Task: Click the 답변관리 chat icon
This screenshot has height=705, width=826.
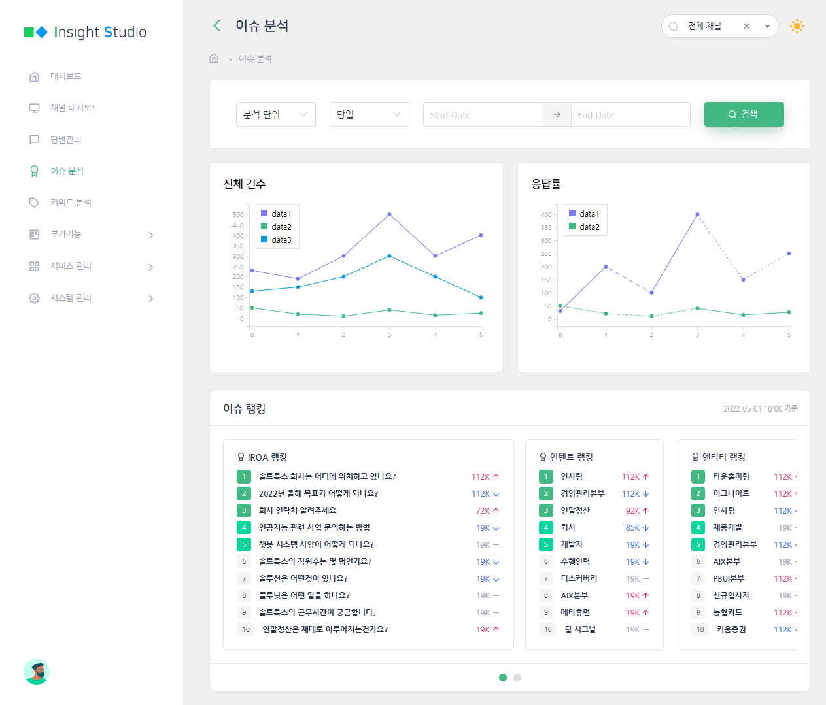Action: pos(35,140)
